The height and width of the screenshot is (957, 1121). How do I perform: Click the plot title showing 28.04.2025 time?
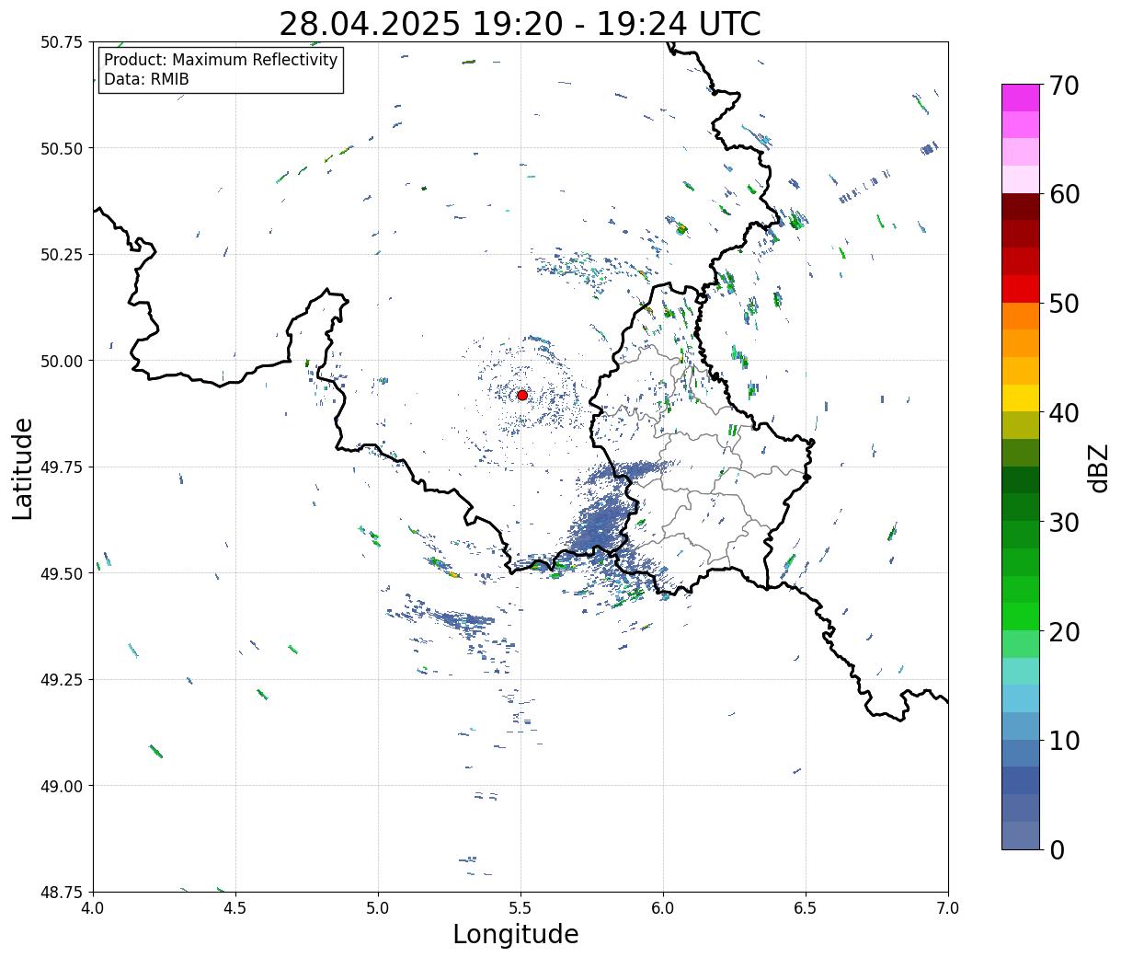[520, 23]
